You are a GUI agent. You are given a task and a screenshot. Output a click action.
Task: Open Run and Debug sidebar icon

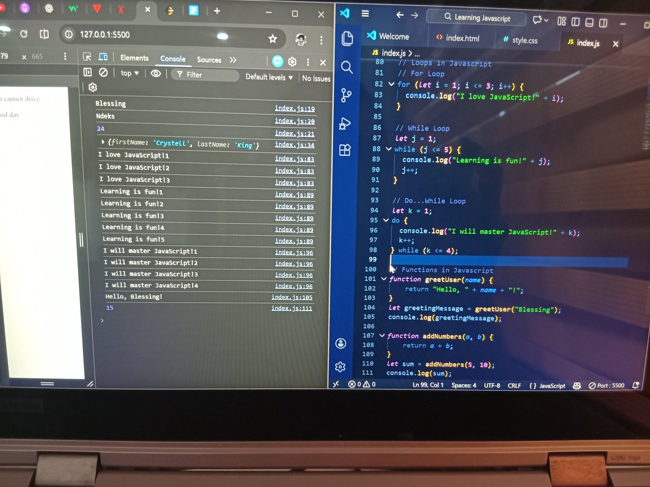point(345,124)
